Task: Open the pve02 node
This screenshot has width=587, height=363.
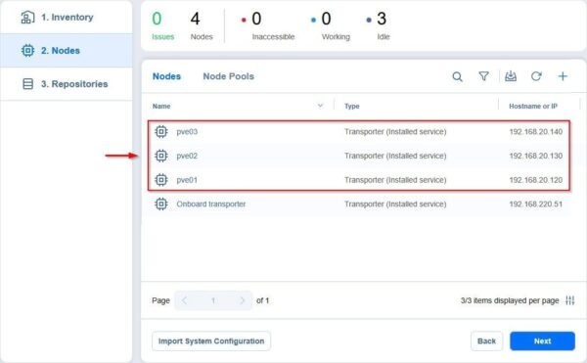Action: pos(187,156)
